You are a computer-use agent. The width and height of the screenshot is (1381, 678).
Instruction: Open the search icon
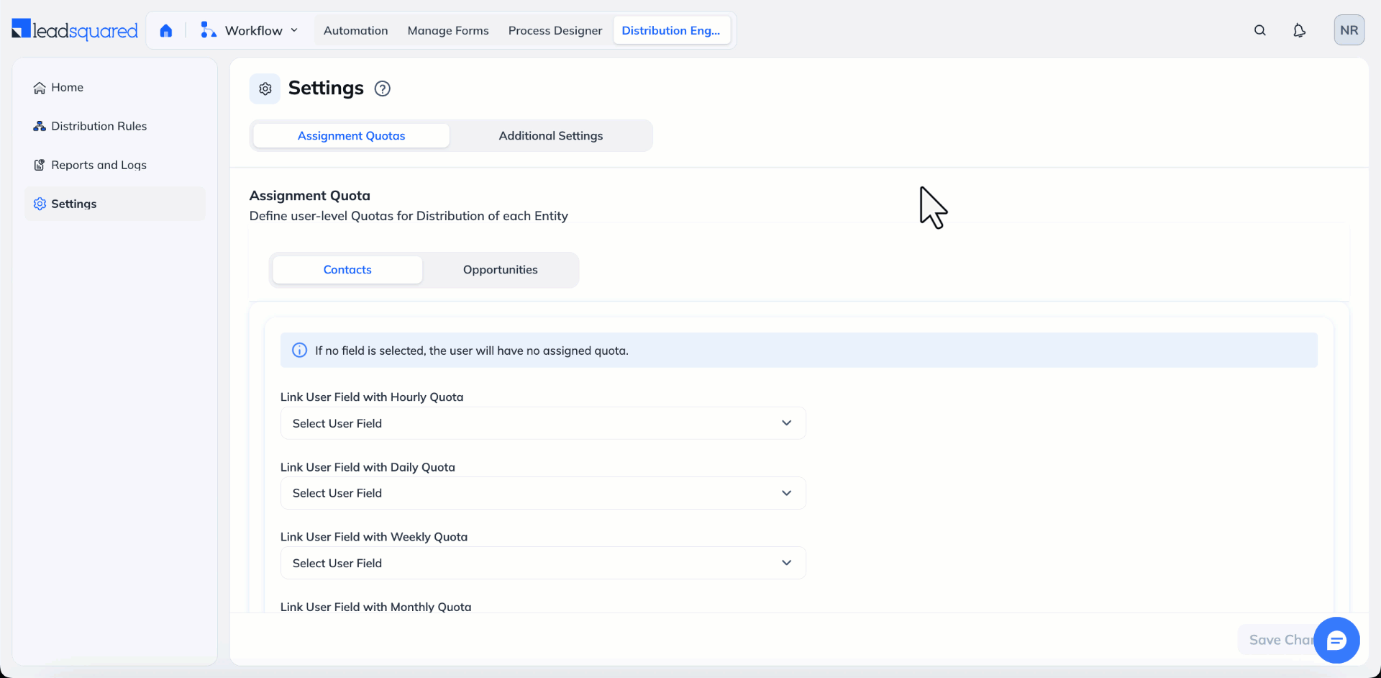point(1260,30)
